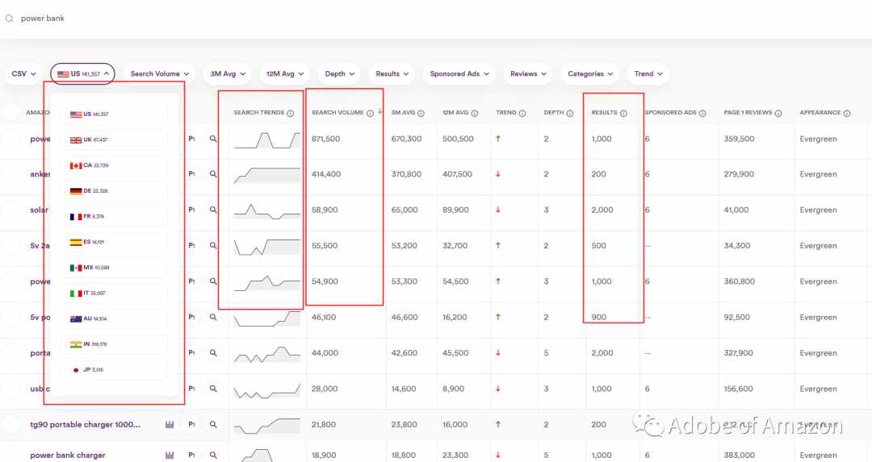Click the trend sparkline in the 44,000 row

(x=267, y=354)
